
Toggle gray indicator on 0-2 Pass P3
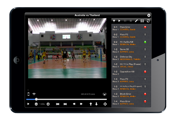click(145, 34)
